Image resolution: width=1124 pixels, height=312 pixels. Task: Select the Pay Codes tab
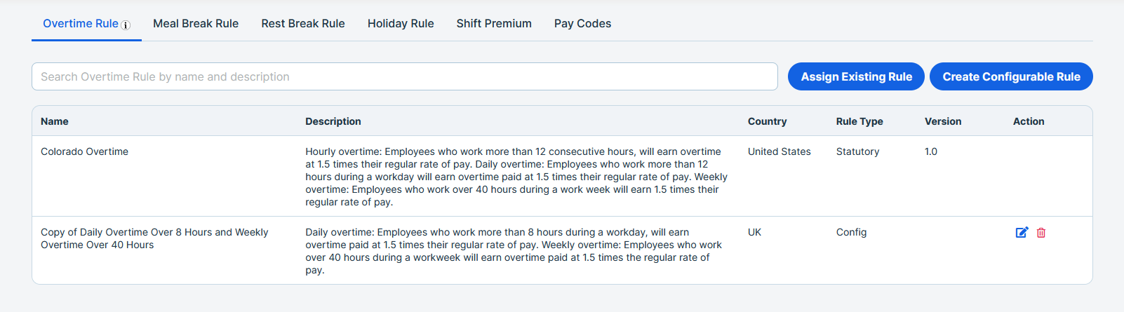[x=582, y=23]
